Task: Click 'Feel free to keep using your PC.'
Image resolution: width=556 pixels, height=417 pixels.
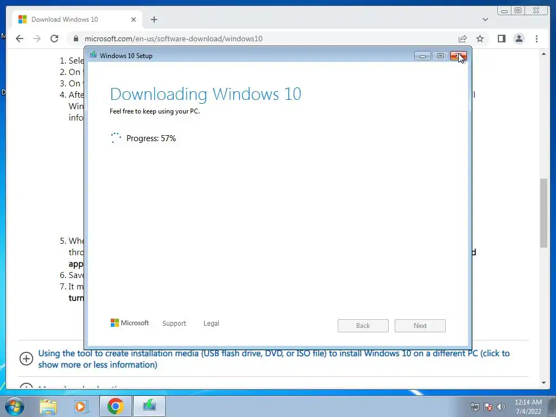Action: [x=155, y=111]
